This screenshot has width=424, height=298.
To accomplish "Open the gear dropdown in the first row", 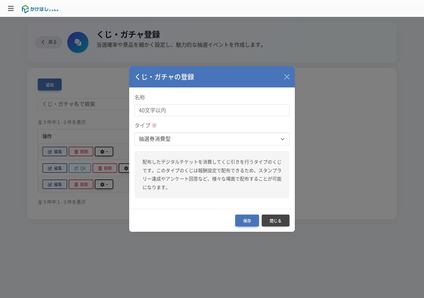I will coord(104,152).
